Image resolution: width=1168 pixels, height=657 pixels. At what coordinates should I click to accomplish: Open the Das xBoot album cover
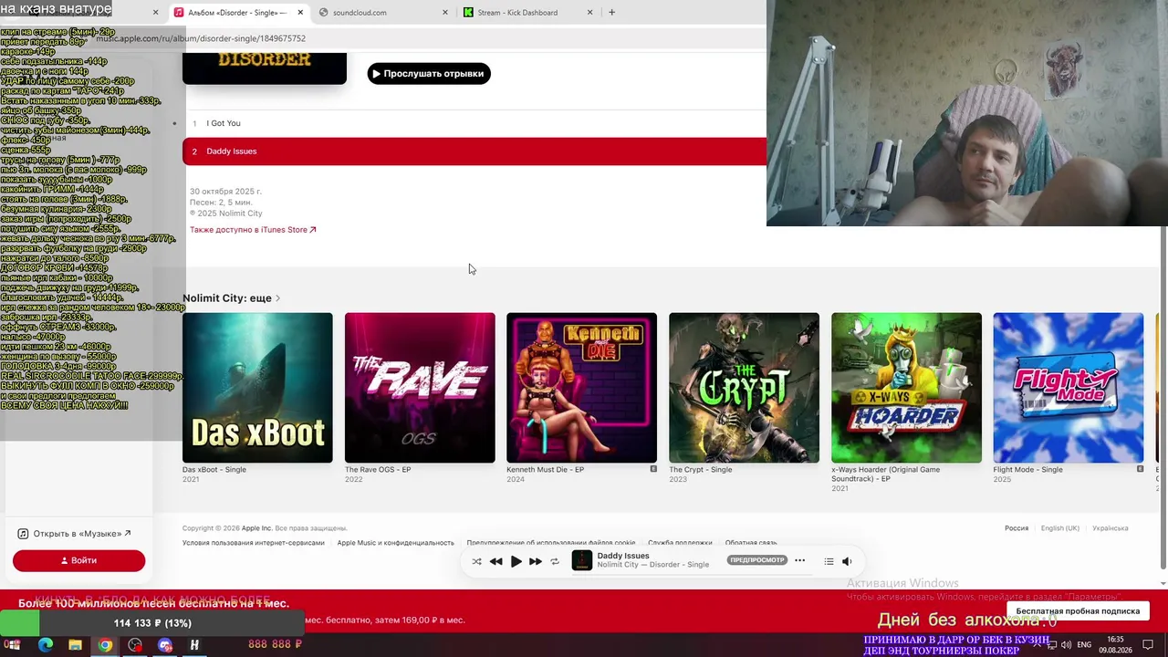(x=257, y=388)
